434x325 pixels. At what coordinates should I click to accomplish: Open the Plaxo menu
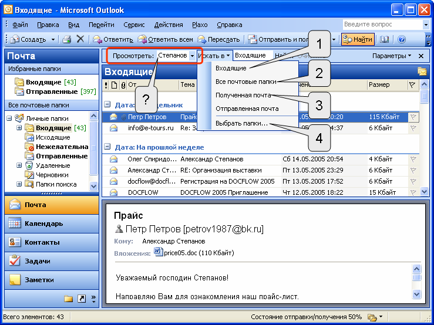200,25
